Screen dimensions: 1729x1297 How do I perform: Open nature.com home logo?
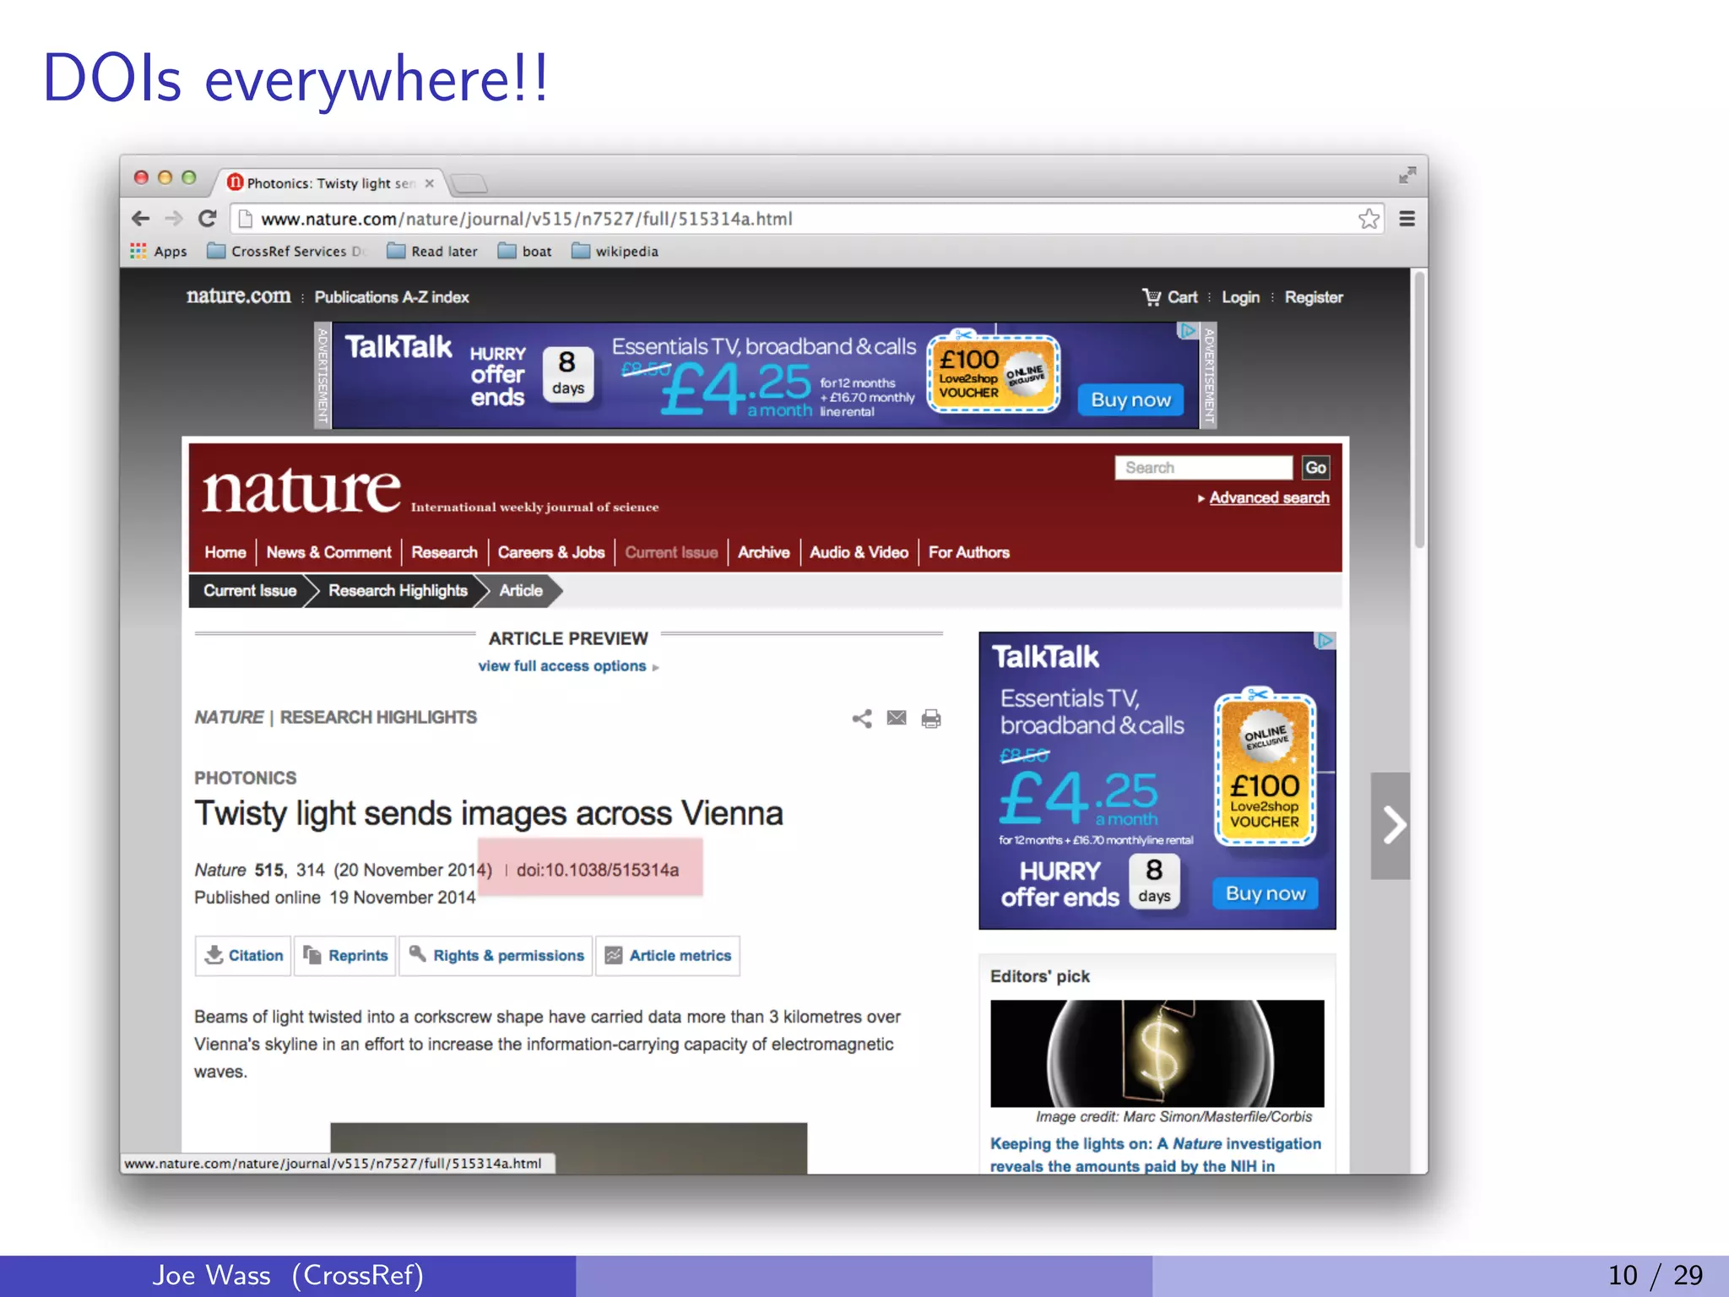(238, 296)
